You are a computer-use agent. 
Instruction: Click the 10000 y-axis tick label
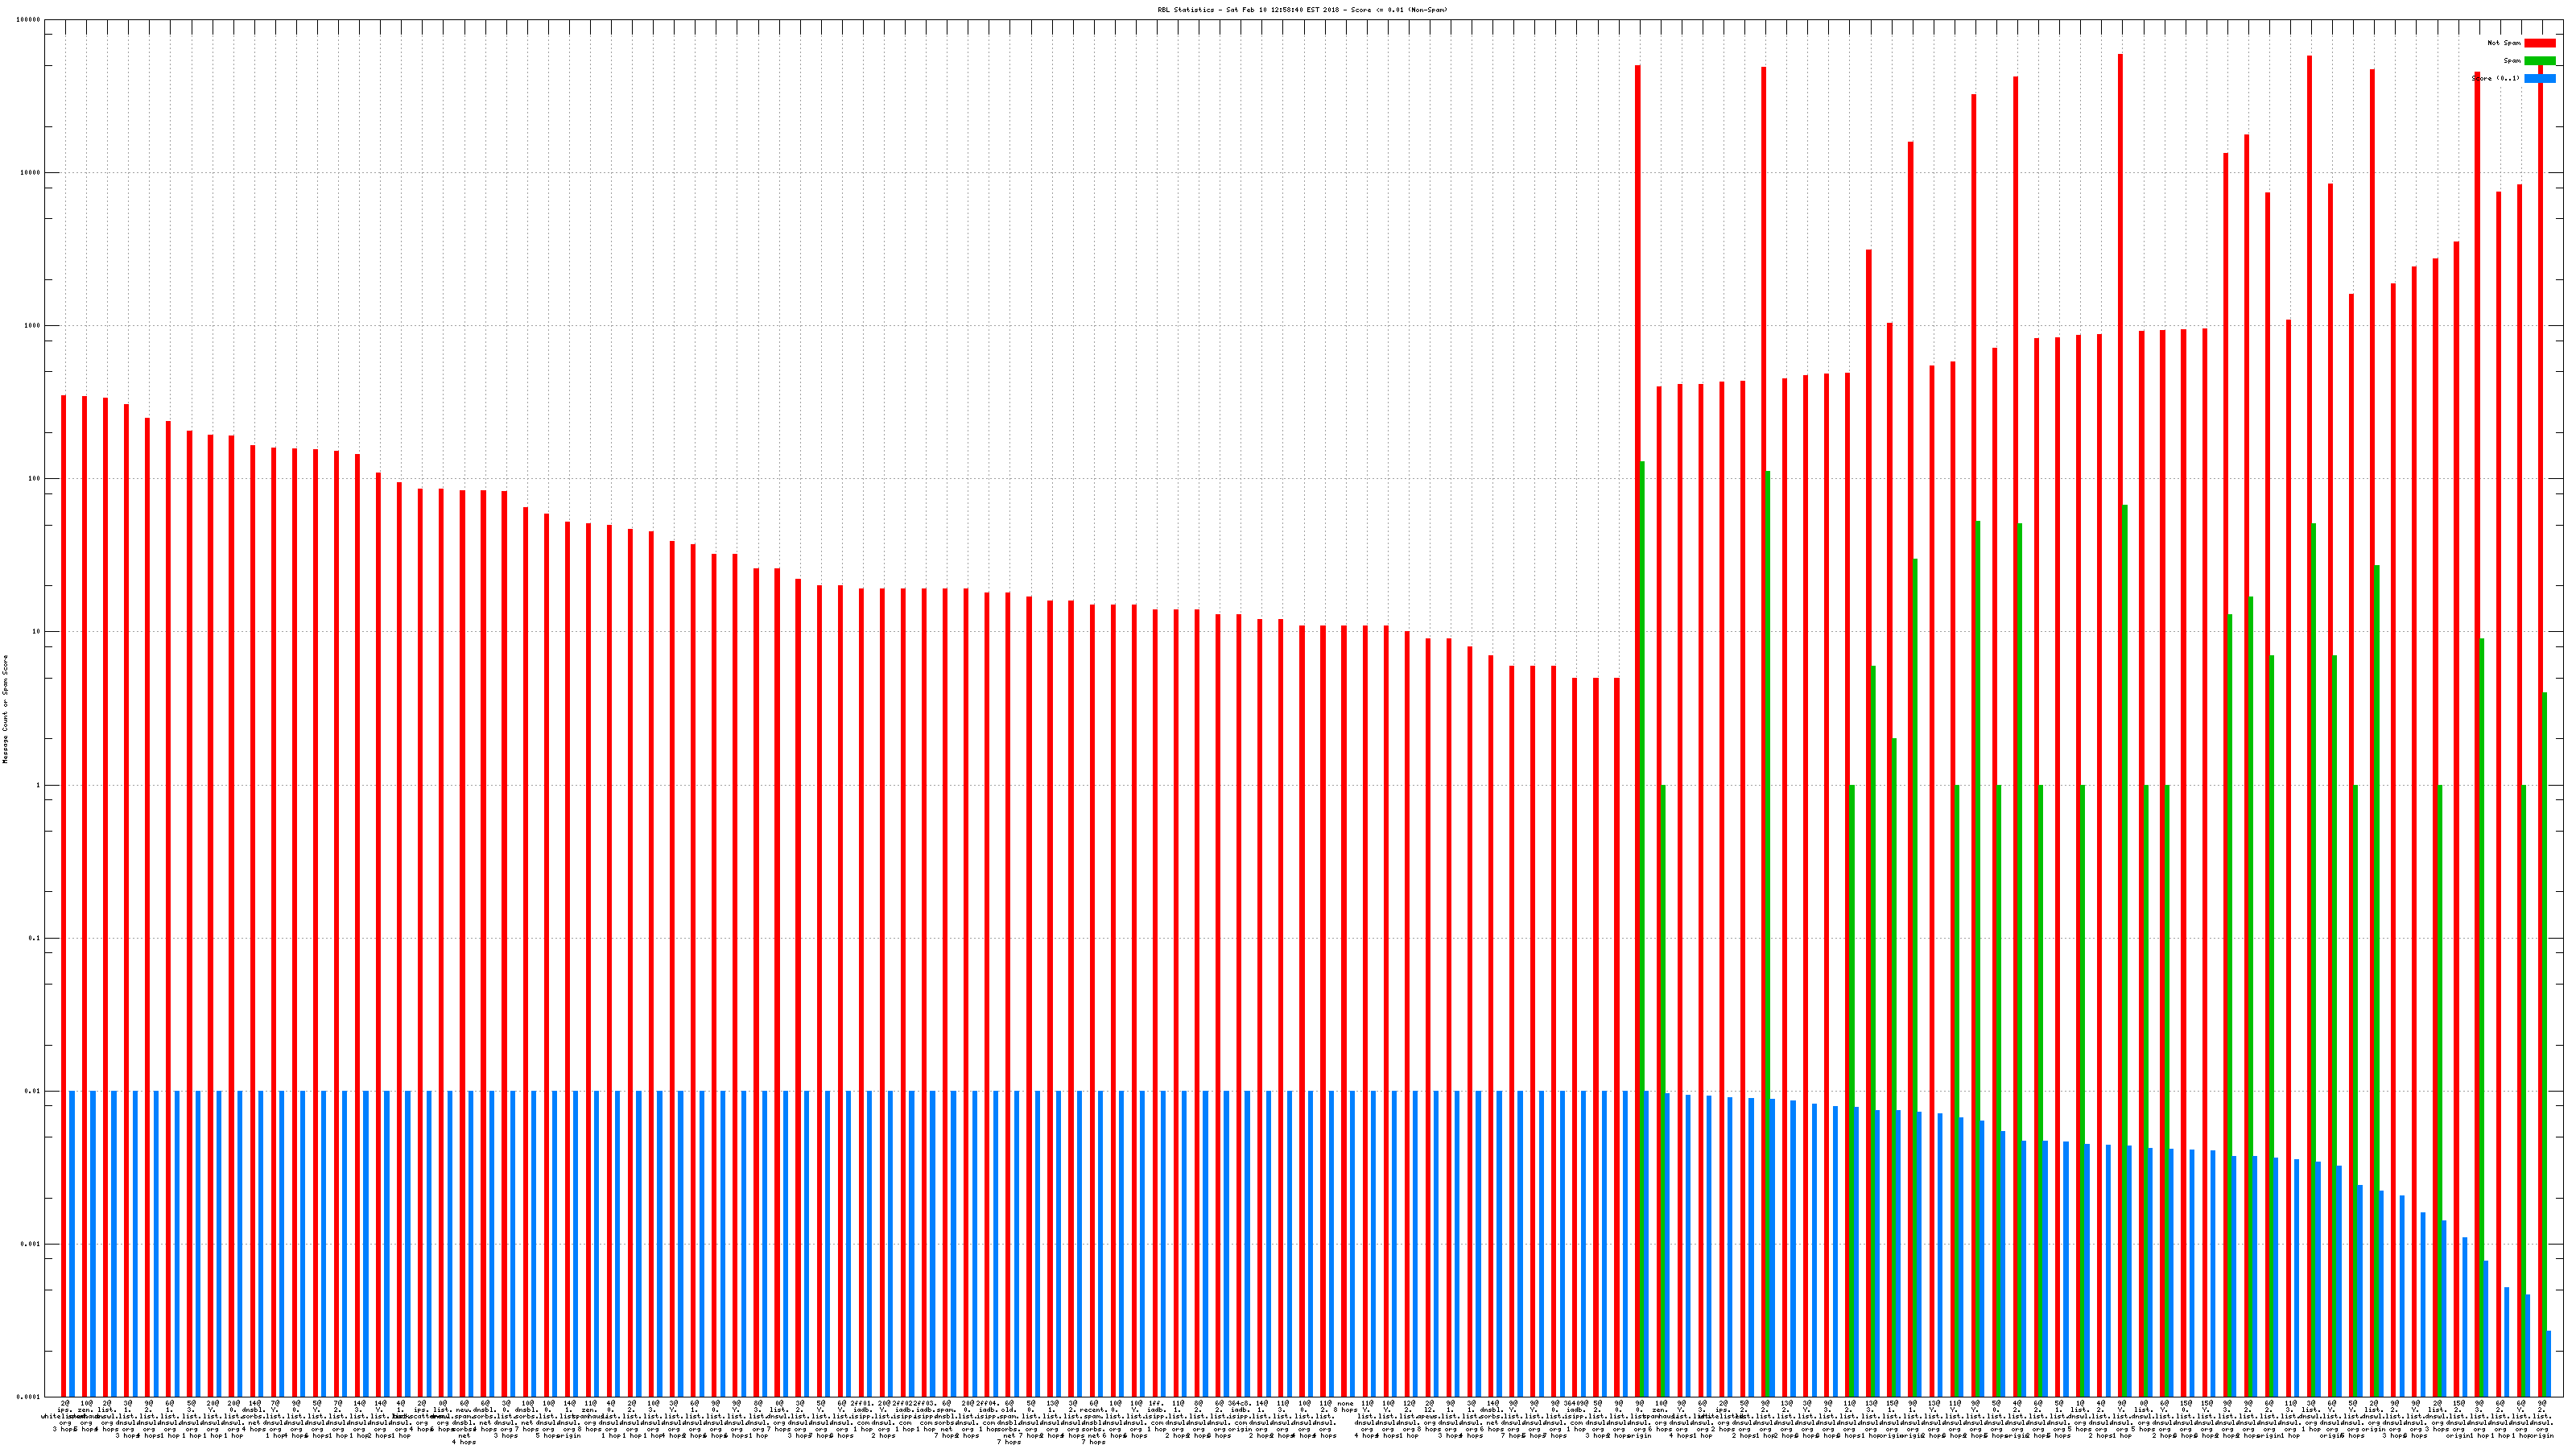point(31,173)
